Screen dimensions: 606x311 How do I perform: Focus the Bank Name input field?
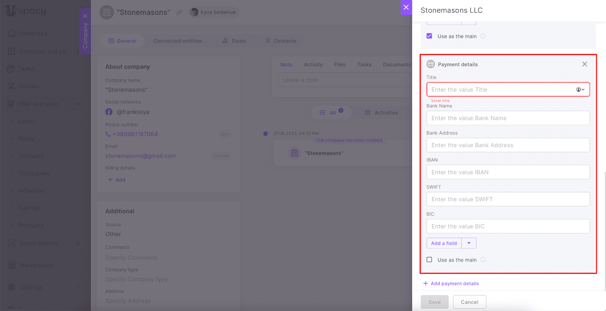pyautogui.click(x=508, y=118)
